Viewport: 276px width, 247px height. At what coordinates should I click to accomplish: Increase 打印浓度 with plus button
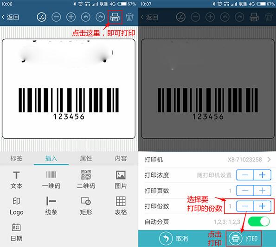click(x=262, y=175)
